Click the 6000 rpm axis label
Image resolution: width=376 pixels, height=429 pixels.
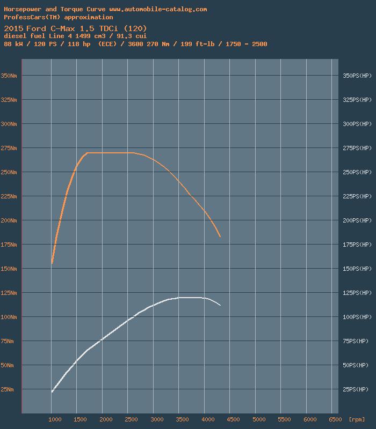[310, 419]
